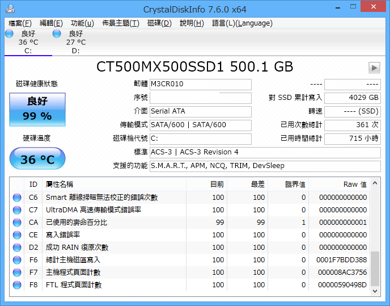Click the ---- (SSD) rotation rate field

click(x=353, y=112)
